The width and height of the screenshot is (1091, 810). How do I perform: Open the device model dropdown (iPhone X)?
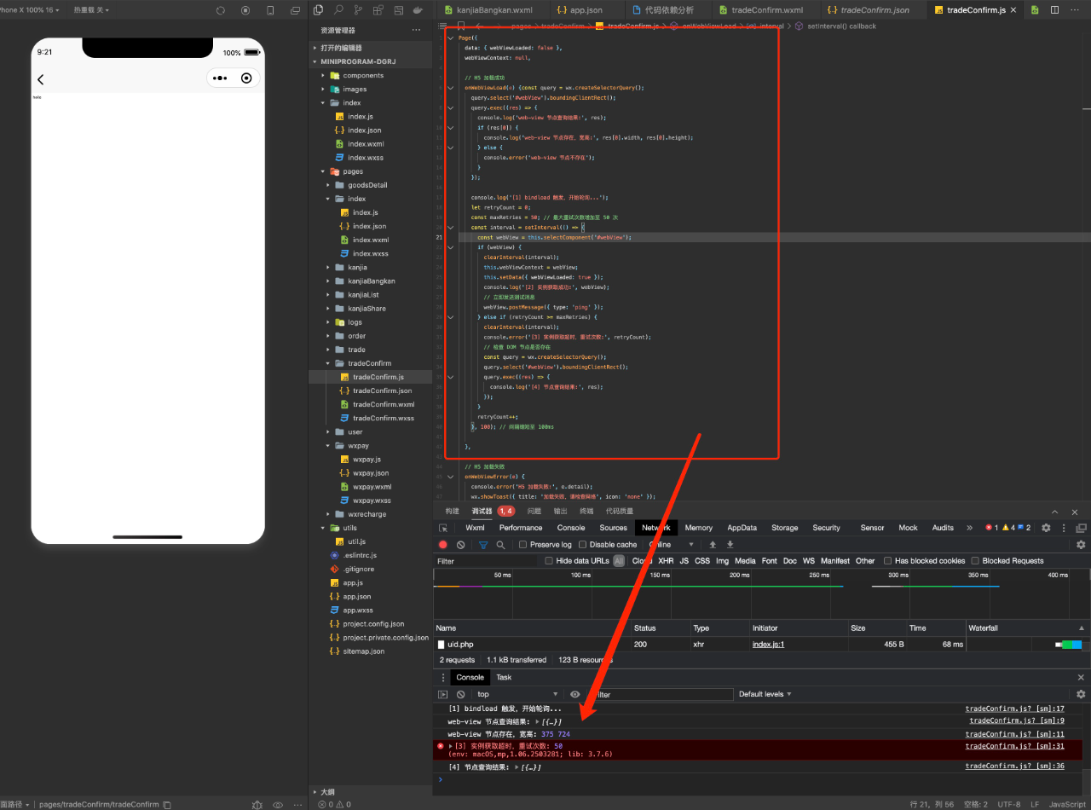click(x=28, y=10)
